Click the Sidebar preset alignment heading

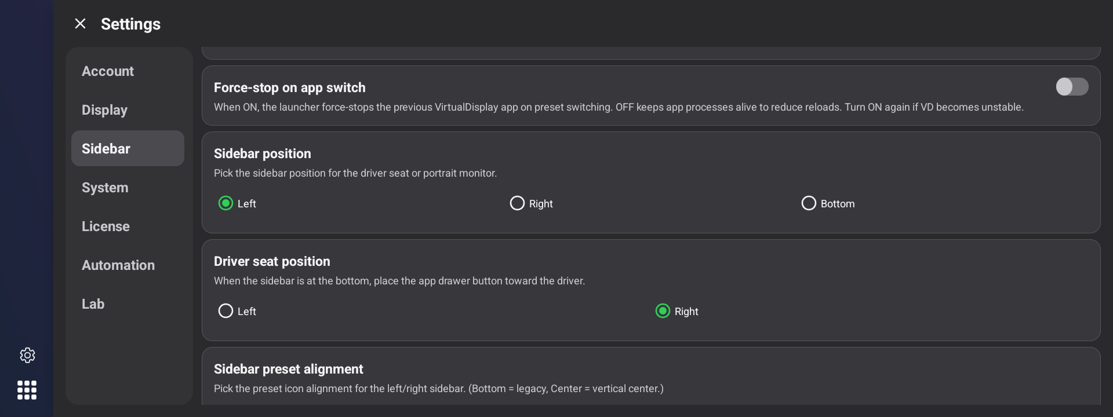(x=288, y=369)
